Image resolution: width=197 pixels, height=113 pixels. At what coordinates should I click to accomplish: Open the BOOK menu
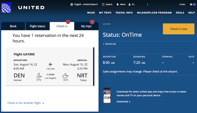pos(91,13)
